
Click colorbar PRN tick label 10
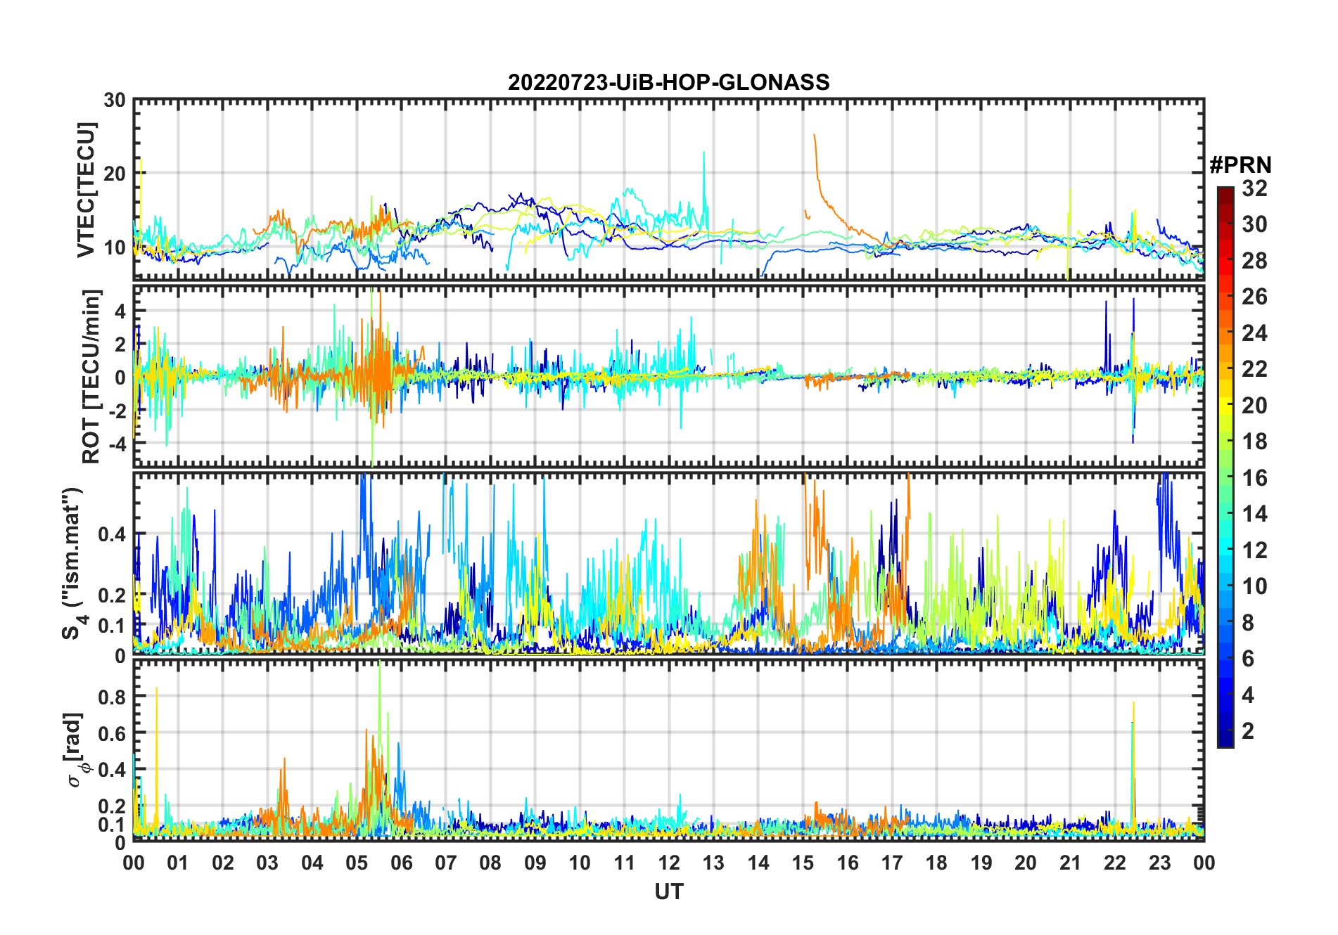(1254, 586)
